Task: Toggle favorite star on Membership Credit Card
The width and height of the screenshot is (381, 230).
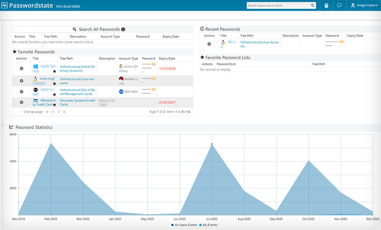Action: tap(54, 105)
